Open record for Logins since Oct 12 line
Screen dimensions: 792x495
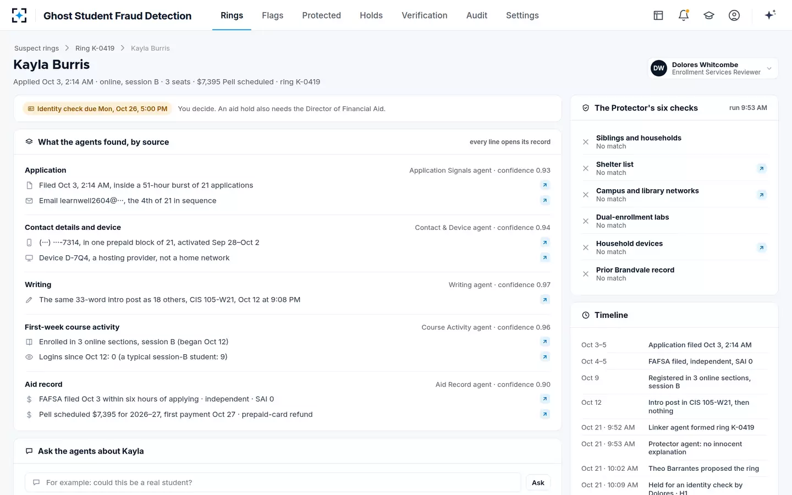pyautogui.click(x=545, y=357)
